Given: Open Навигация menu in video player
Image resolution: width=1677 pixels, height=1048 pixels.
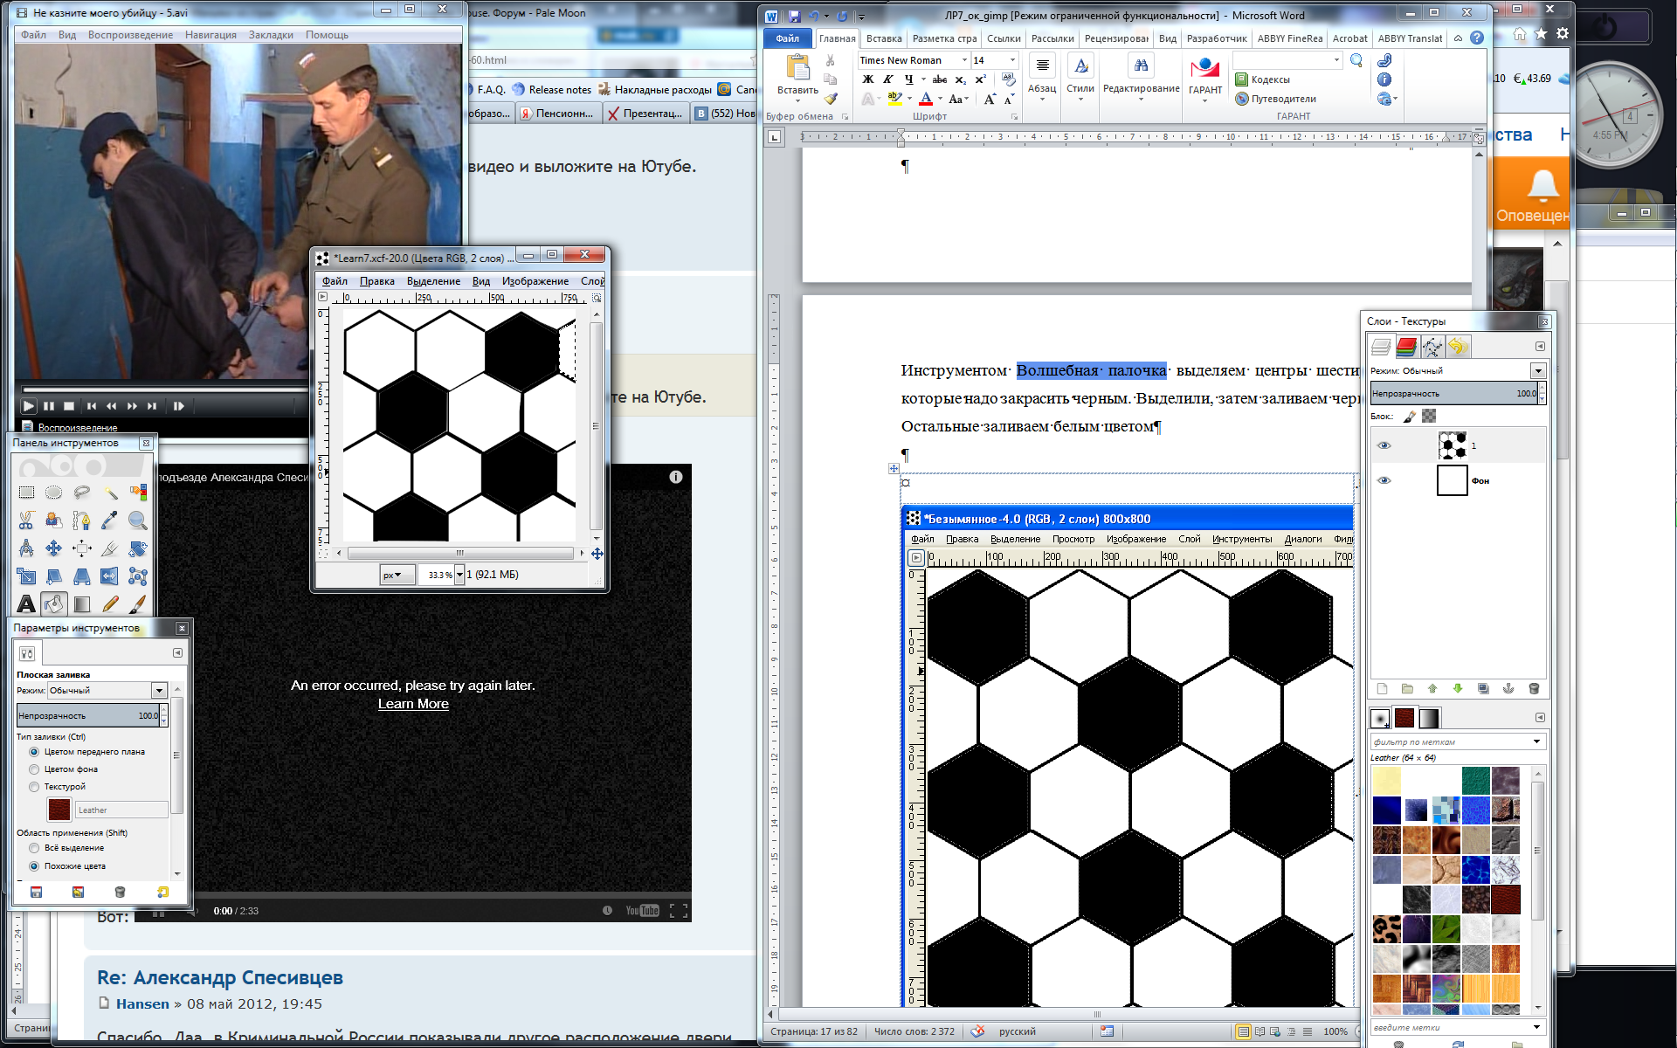Looking at the screenshot, I should (210, 35).
